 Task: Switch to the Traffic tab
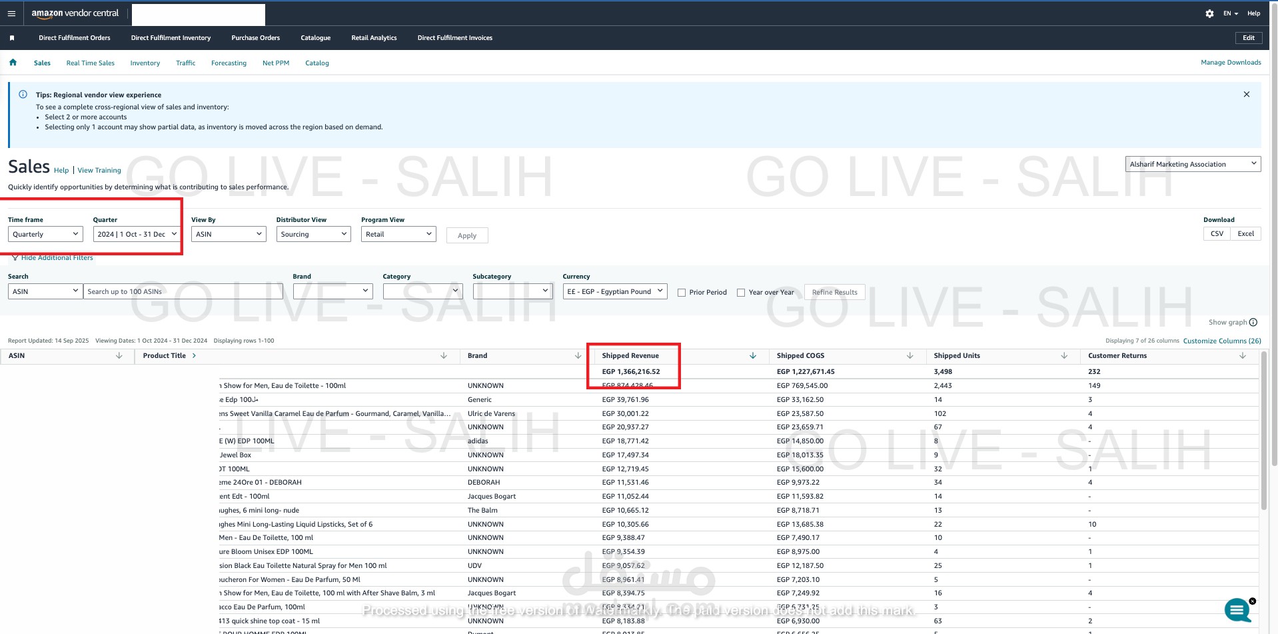pos(186,63)
